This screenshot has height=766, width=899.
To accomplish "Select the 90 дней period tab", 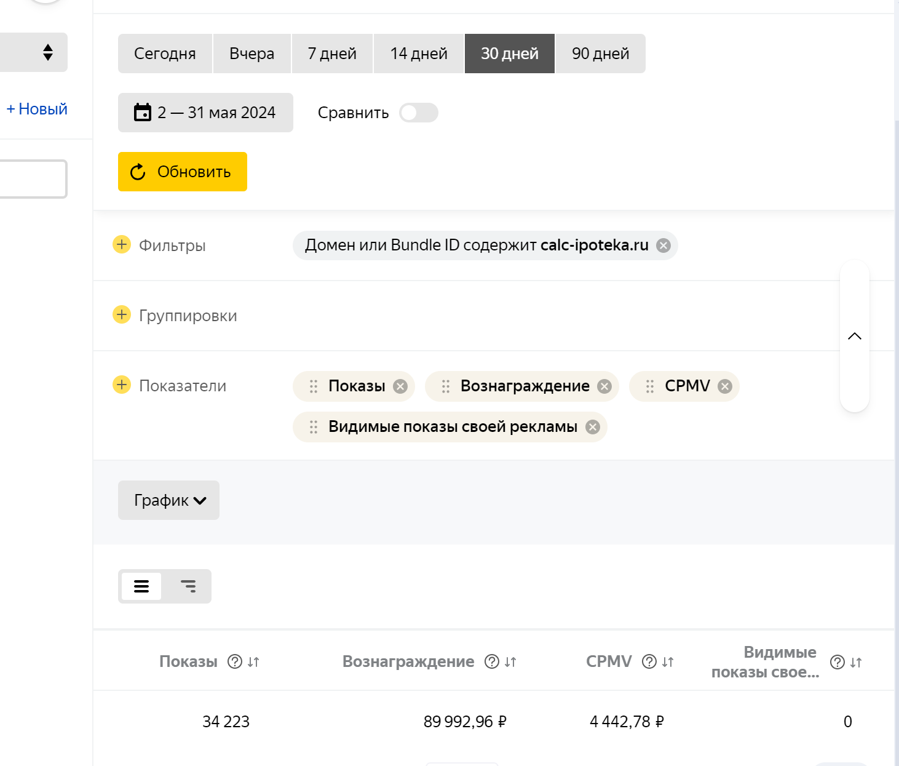I will point(600,54).
